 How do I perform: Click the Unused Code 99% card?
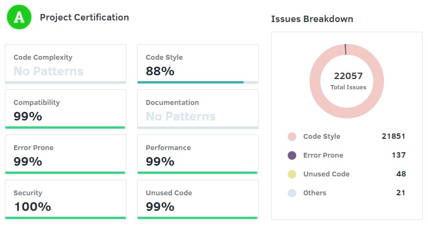coord(198,200)
